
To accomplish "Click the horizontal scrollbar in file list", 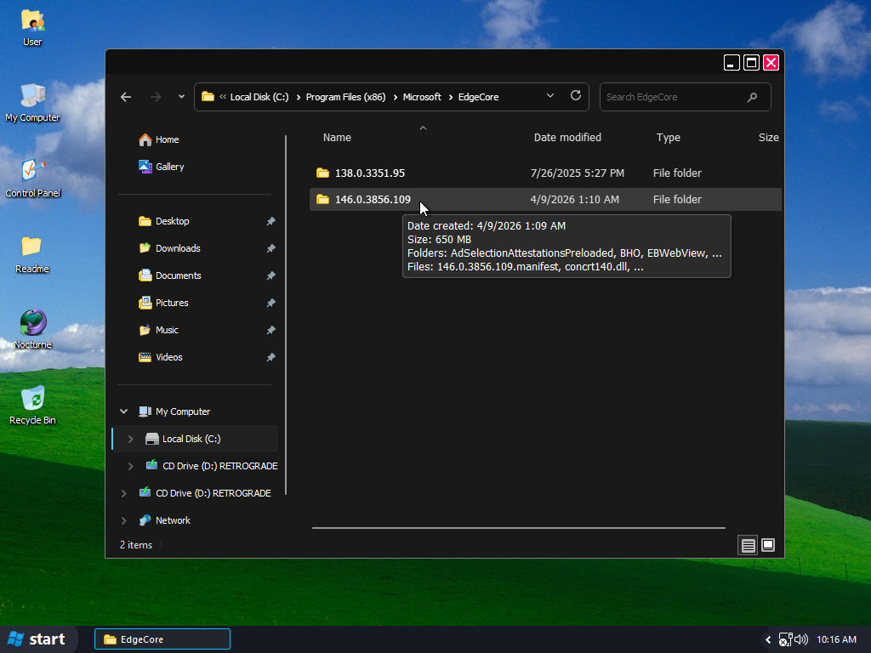I will (x=518, y=528).
